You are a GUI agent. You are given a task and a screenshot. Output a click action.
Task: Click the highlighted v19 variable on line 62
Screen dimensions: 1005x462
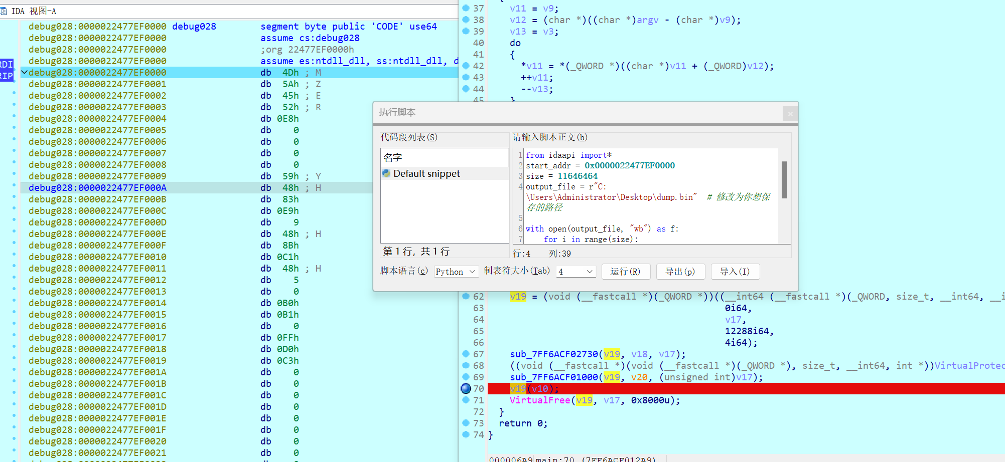coord(518,296)
